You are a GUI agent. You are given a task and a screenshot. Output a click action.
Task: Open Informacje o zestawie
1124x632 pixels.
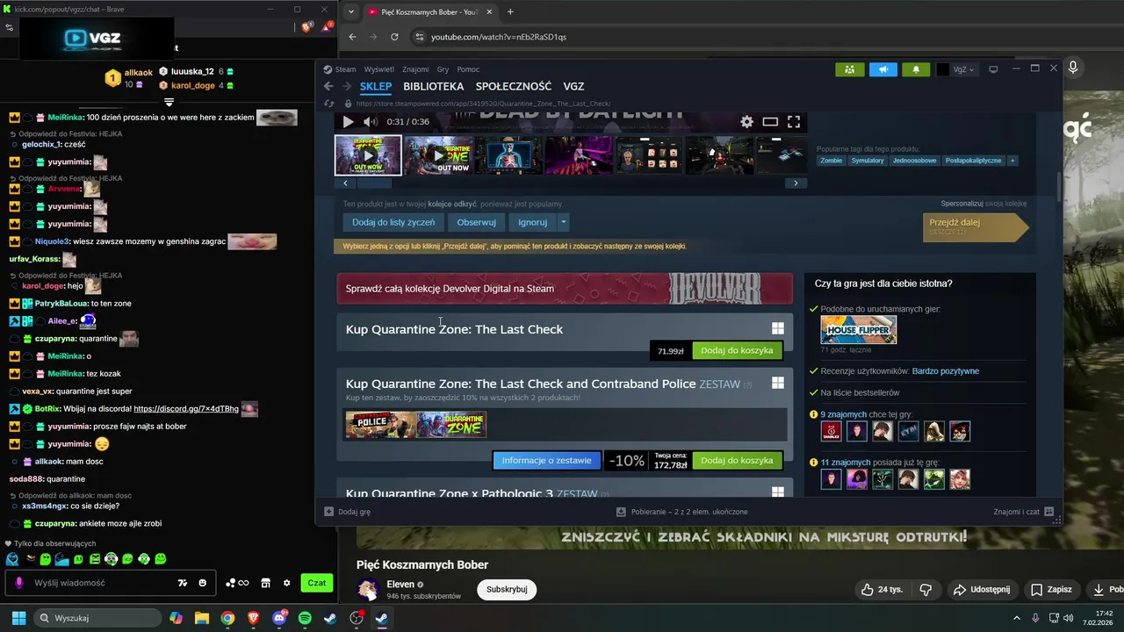[x=546, y=460]
